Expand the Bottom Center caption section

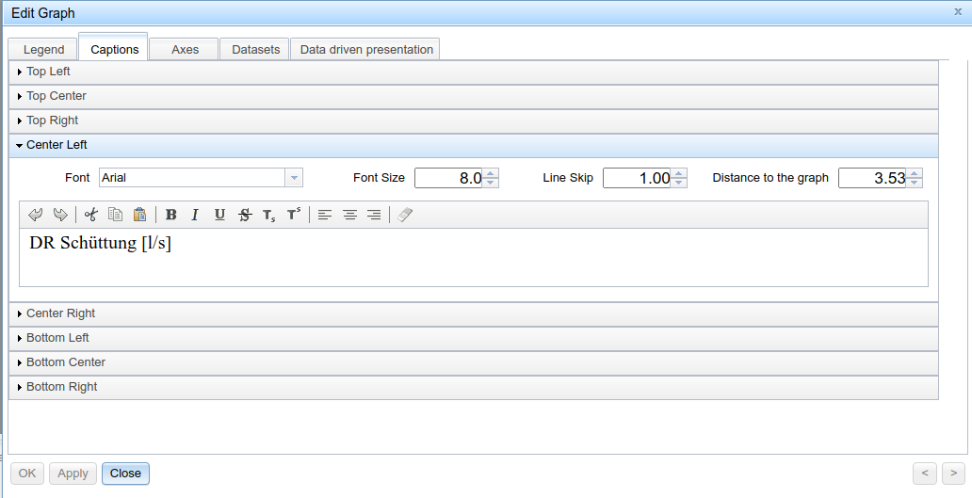tap(65, 362)
